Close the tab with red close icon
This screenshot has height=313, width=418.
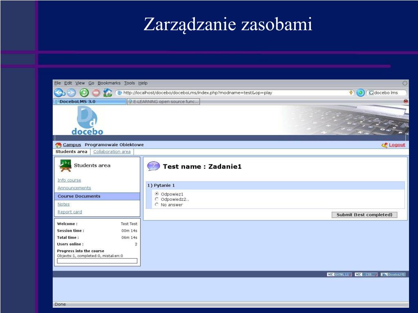(406, 101)
